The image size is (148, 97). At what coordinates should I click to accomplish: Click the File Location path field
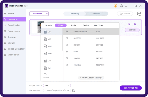coord(55,90)
